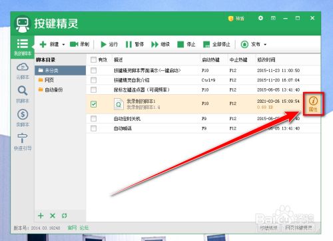Click the 脚本目录 panel heading
333x241 pixels.
[45, 59]
